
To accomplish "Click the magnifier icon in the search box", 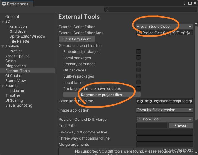I will coord(107,10).
